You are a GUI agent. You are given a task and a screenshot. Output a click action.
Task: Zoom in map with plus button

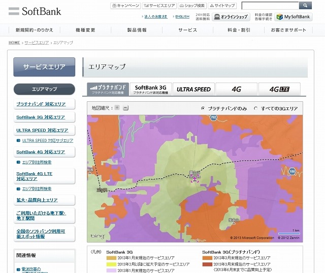tap(117, 107)
